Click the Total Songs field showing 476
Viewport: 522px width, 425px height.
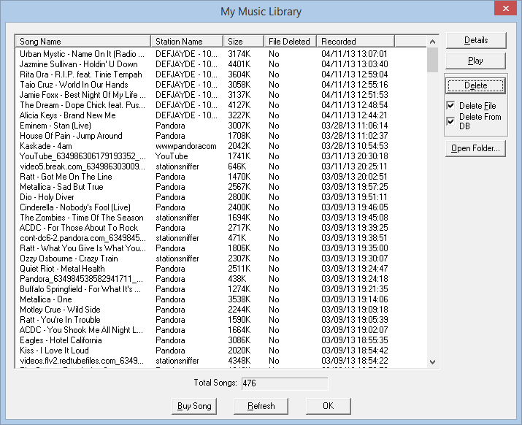pyautogui.click(x=285, y=383)
